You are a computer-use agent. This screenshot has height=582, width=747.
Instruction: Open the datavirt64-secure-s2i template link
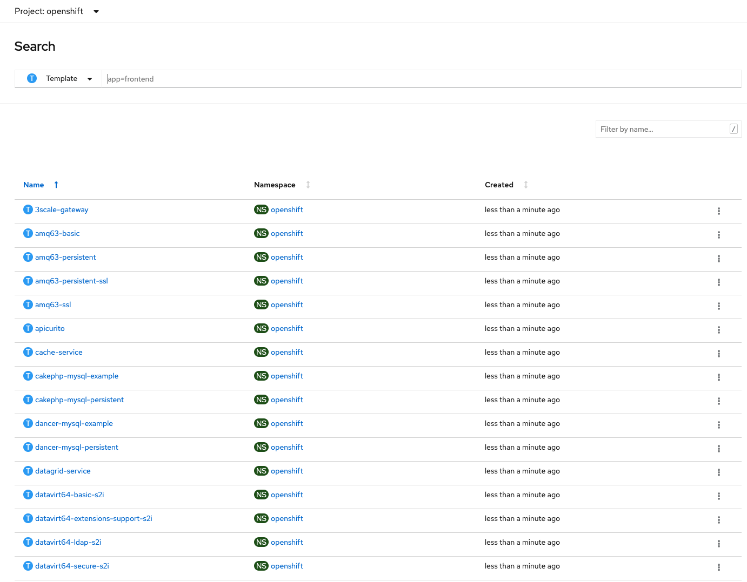point(72,566)
